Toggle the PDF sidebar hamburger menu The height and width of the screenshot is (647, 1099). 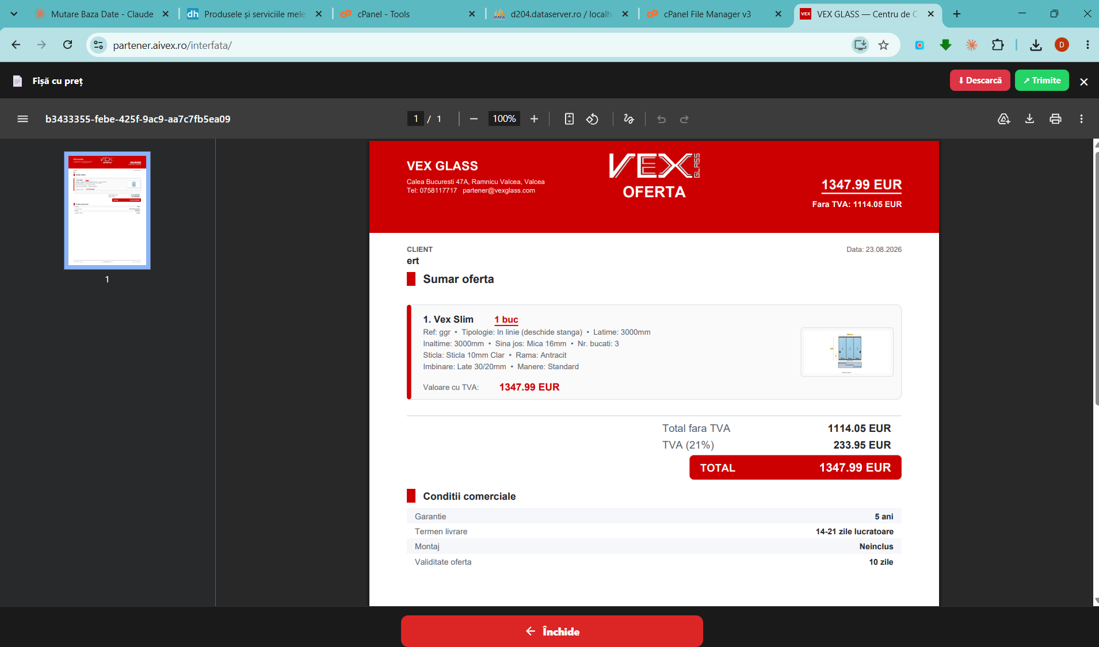(22, 119)
